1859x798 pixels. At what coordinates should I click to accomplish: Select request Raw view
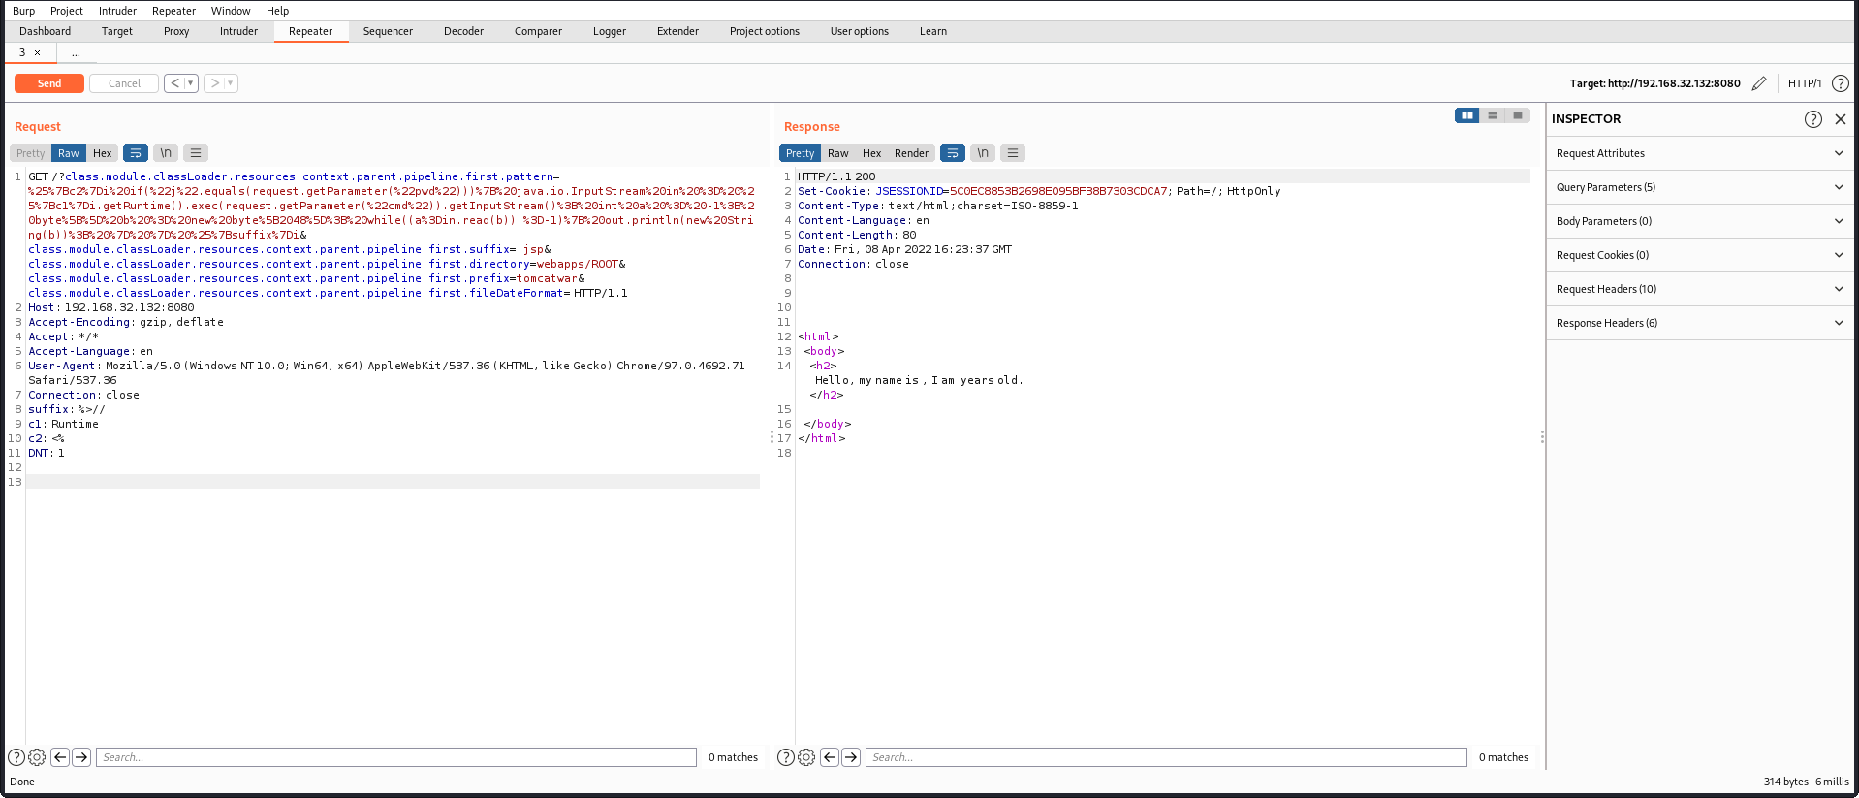point(69,153)
